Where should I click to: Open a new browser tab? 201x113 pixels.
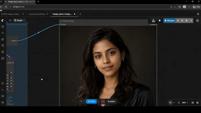[38, 2]
